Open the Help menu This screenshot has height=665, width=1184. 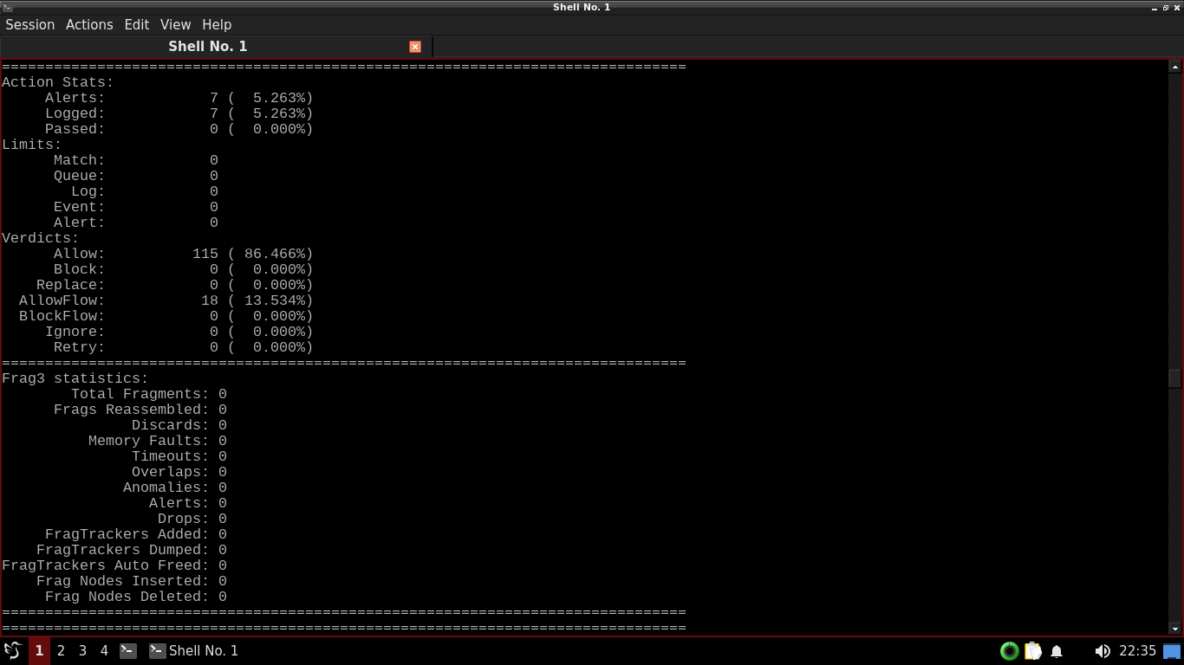217,24
